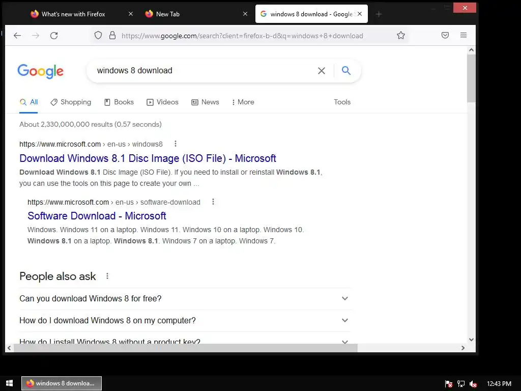This screenshot has height=391, width=521.
Task: Click the browser address bar URL
Action: point(242,36)
